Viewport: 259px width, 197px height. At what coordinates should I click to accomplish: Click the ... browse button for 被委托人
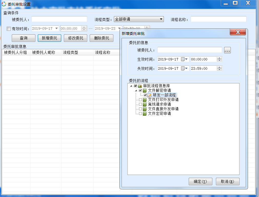click(227, 50)
